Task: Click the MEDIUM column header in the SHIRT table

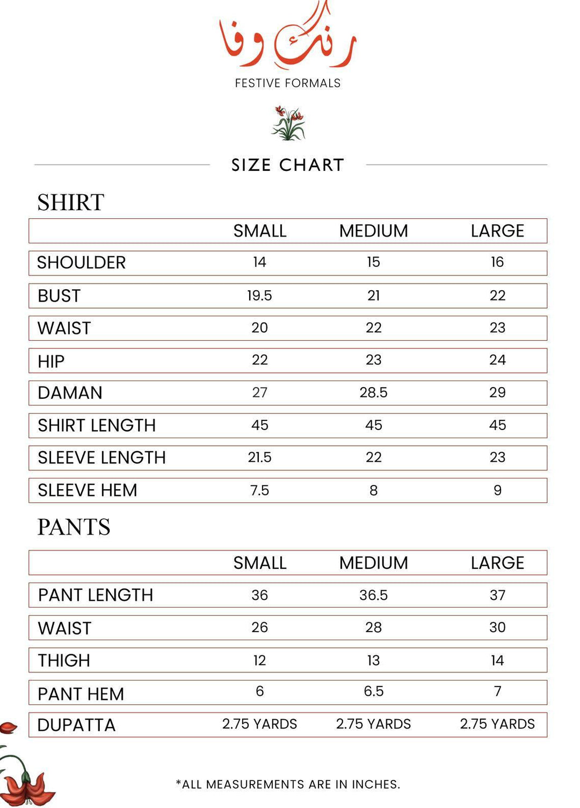Action: tap(373, 231)
